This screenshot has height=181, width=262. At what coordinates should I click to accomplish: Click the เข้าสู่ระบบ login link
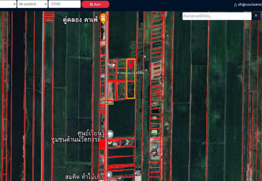tap(250, 5)
